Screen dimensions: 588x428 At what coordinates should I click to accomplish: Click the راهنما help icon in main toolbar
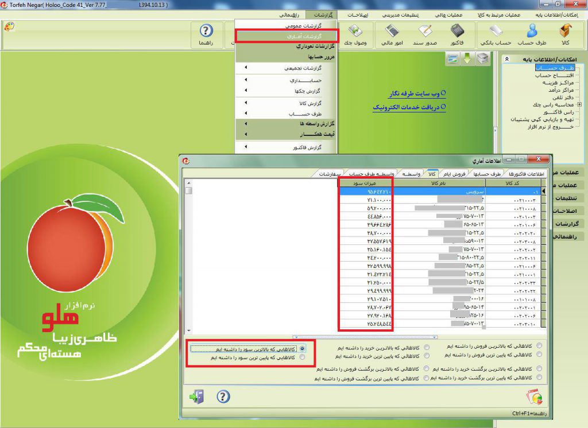tap(206, 35)
